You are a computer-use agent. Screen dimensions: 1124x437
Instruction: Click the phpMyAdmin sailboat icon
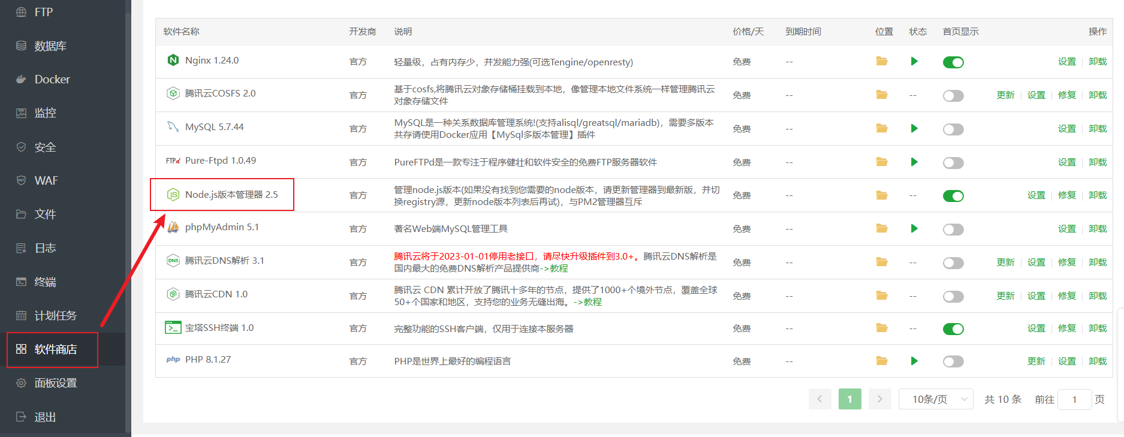(173, 227)
